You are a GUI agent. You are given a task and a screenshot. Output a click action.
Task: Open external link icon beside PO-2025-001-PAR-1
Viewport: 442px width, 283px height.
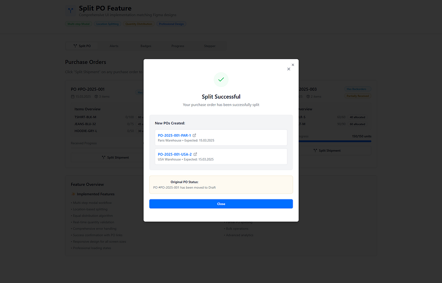pyautogui.click(x=194, y=135)
